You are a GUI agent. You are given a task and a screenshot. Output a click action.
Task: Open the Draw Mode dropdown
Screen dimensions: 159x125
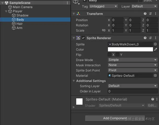(x=133, y=60)
